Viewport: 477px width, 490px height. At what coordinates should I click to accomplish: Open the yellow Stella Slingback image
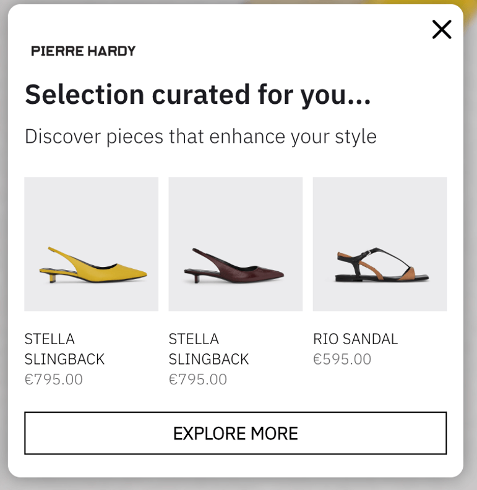(x=91, y=244)
